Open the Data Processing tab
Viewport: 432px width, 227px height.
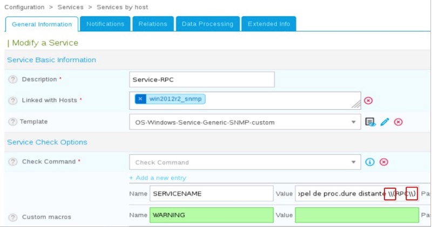point(207,24)
